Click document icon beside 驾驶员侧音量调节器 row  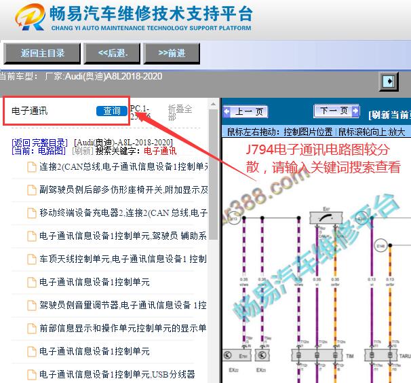[32, 306]
